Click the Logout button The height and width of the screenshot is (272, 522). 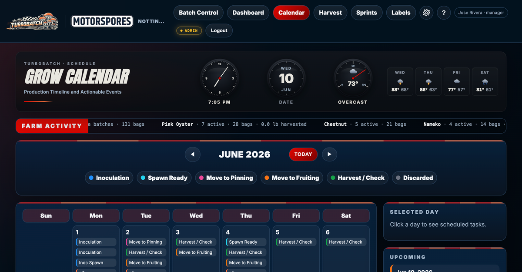[219, 30]
